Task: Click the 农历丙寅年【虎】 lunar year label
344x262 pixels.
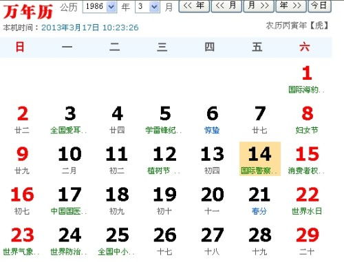Action: coord(297,25)
